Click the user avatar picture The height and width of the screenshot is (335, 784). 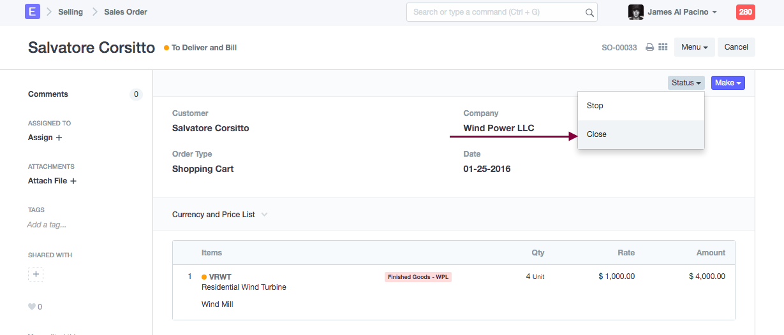[x=635, y=12]
